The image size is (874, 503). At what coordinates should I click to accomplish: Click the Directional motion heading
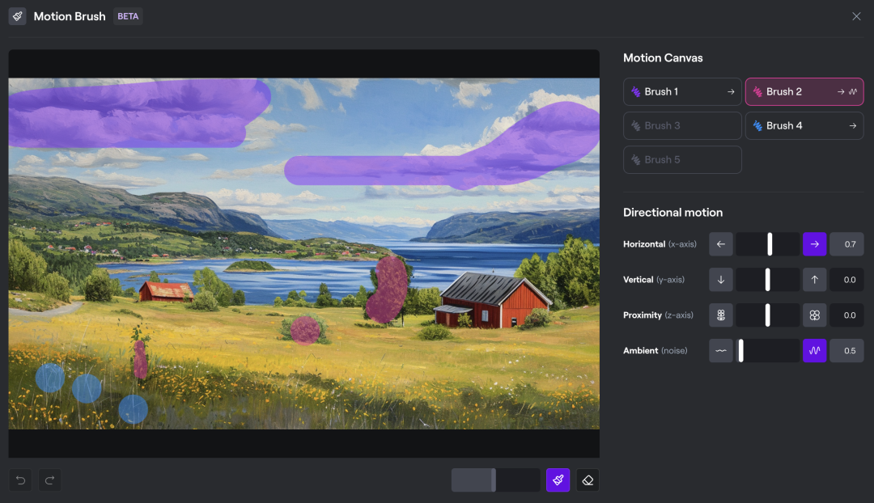click(x=672, y=212)
